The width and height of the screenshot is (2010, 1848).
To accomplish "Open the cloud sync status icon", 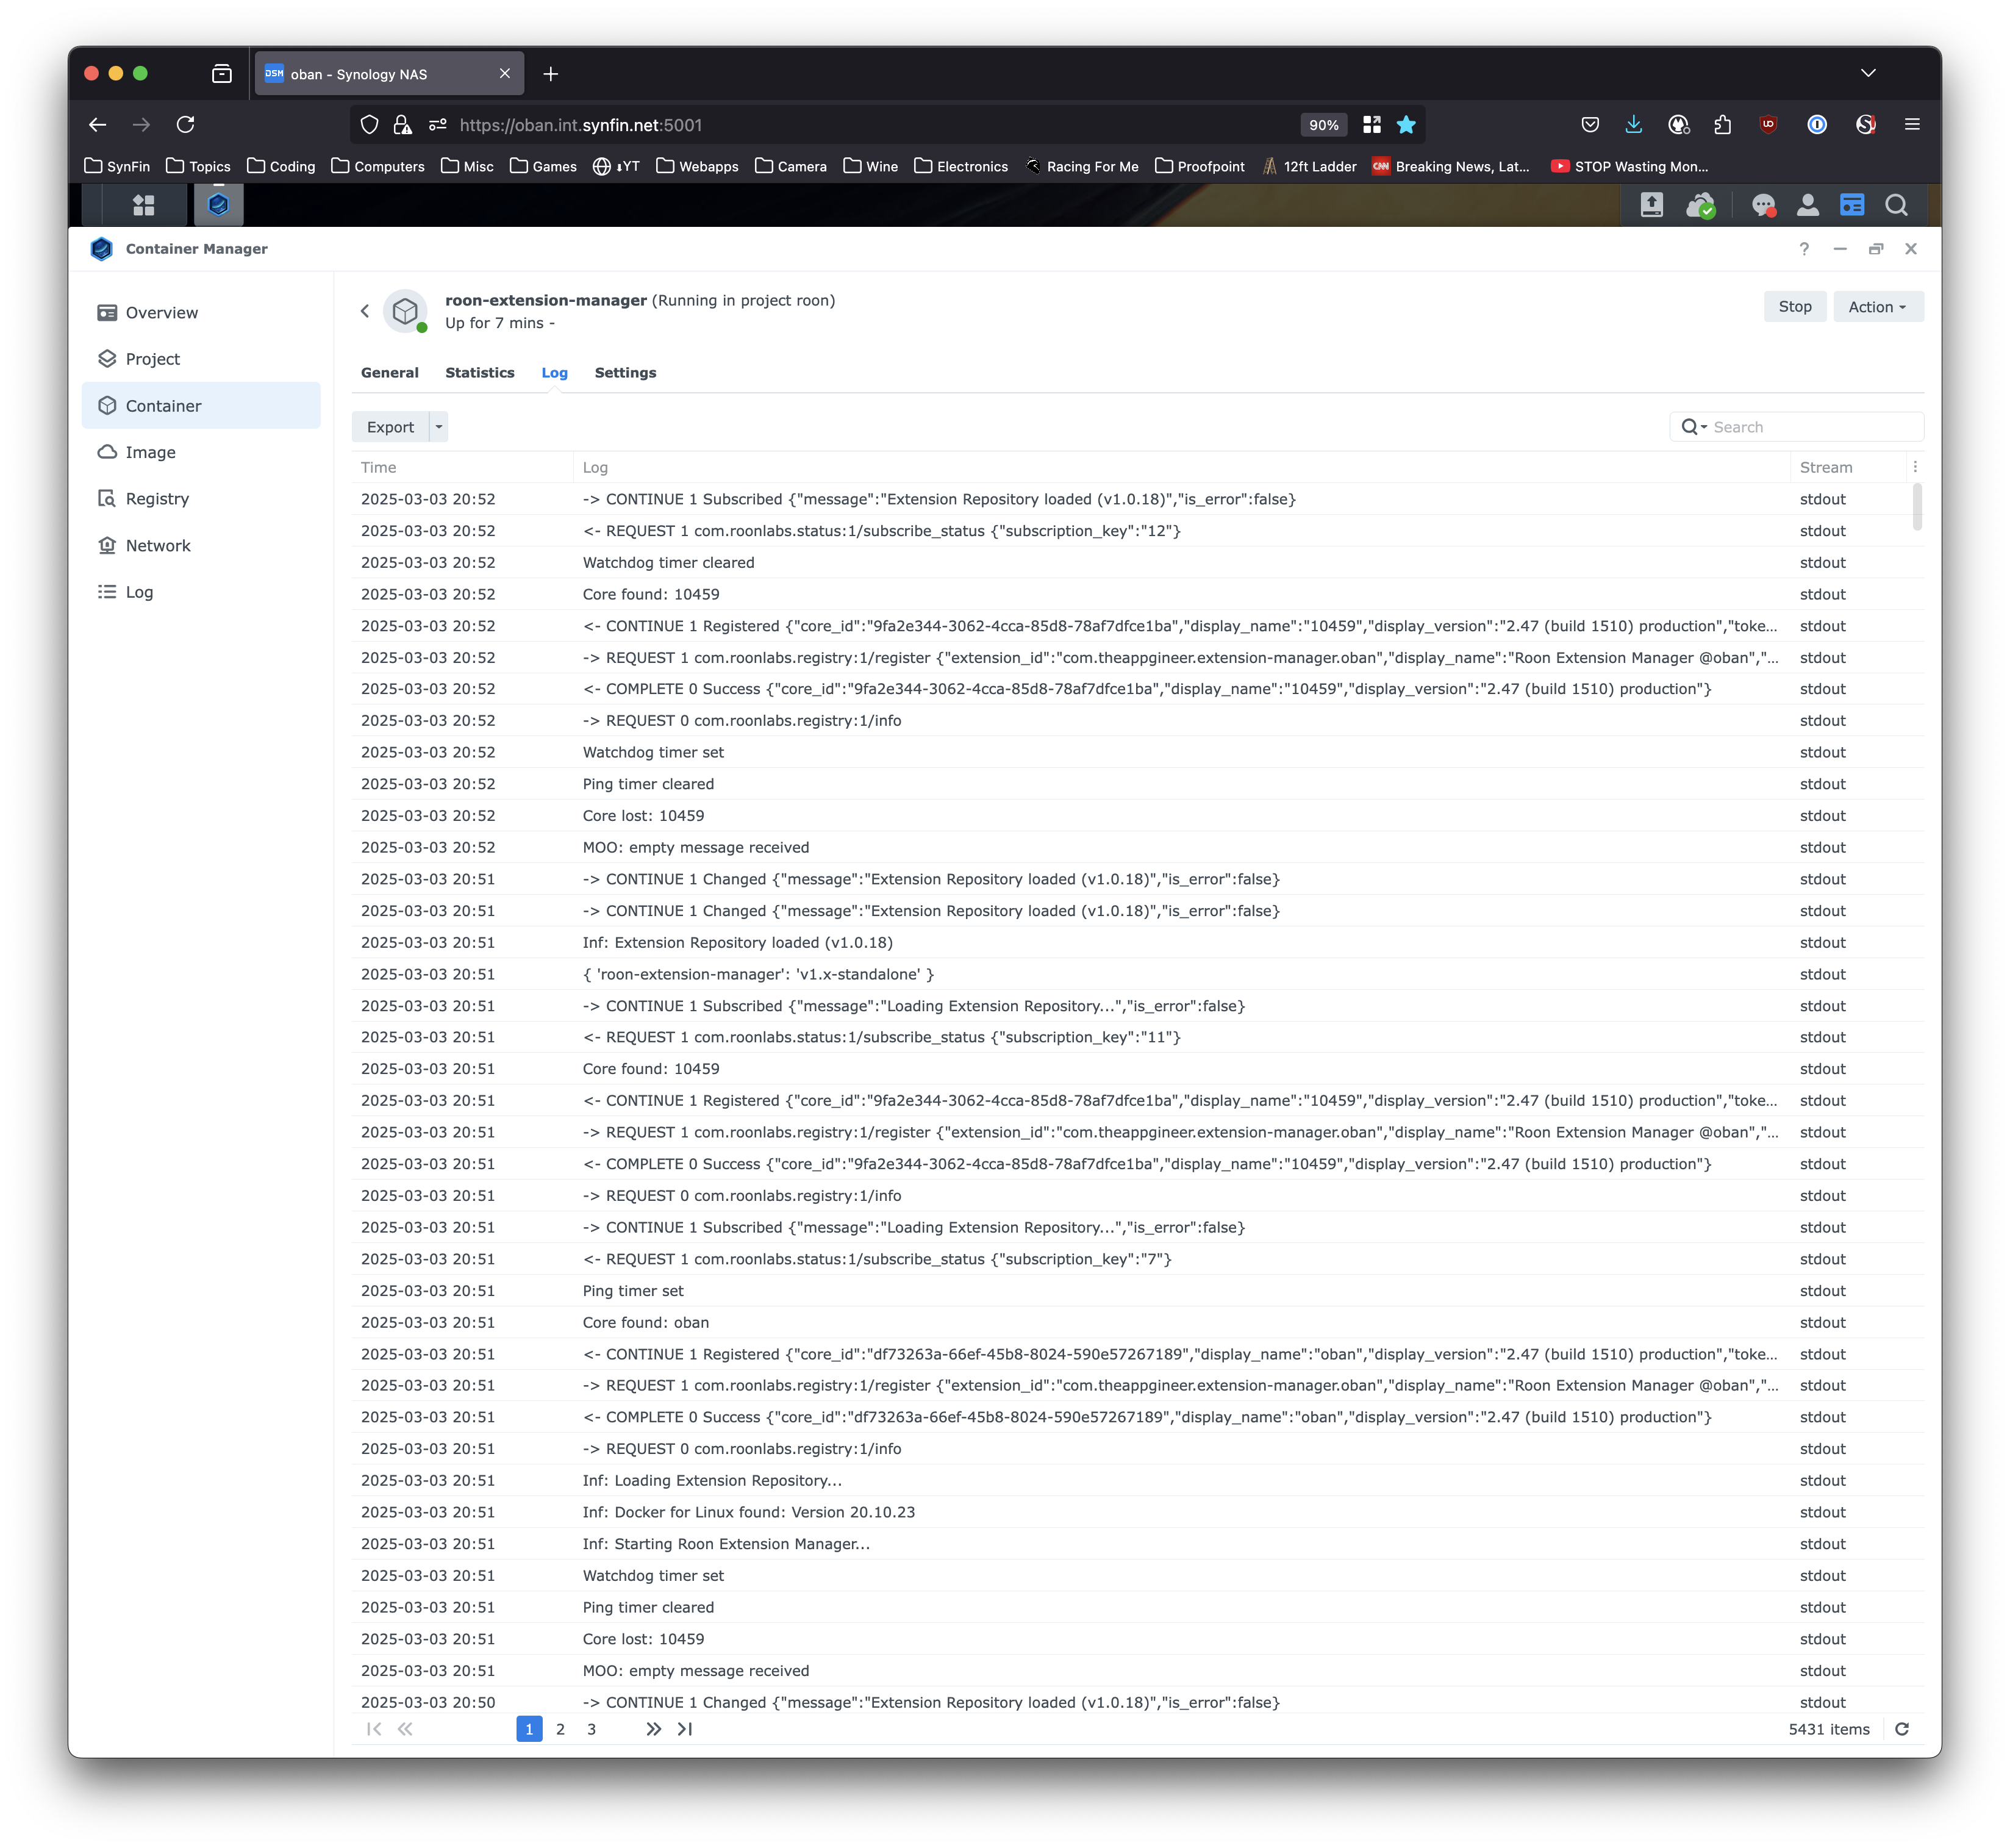I will pyautogui.click(x=1700, y=205).
